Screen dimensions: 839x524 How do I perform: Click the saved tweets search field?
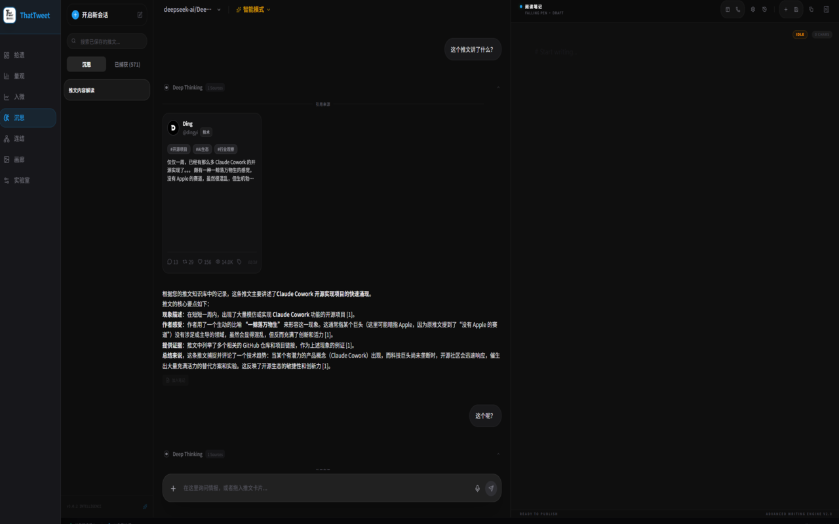pos(107,41)
